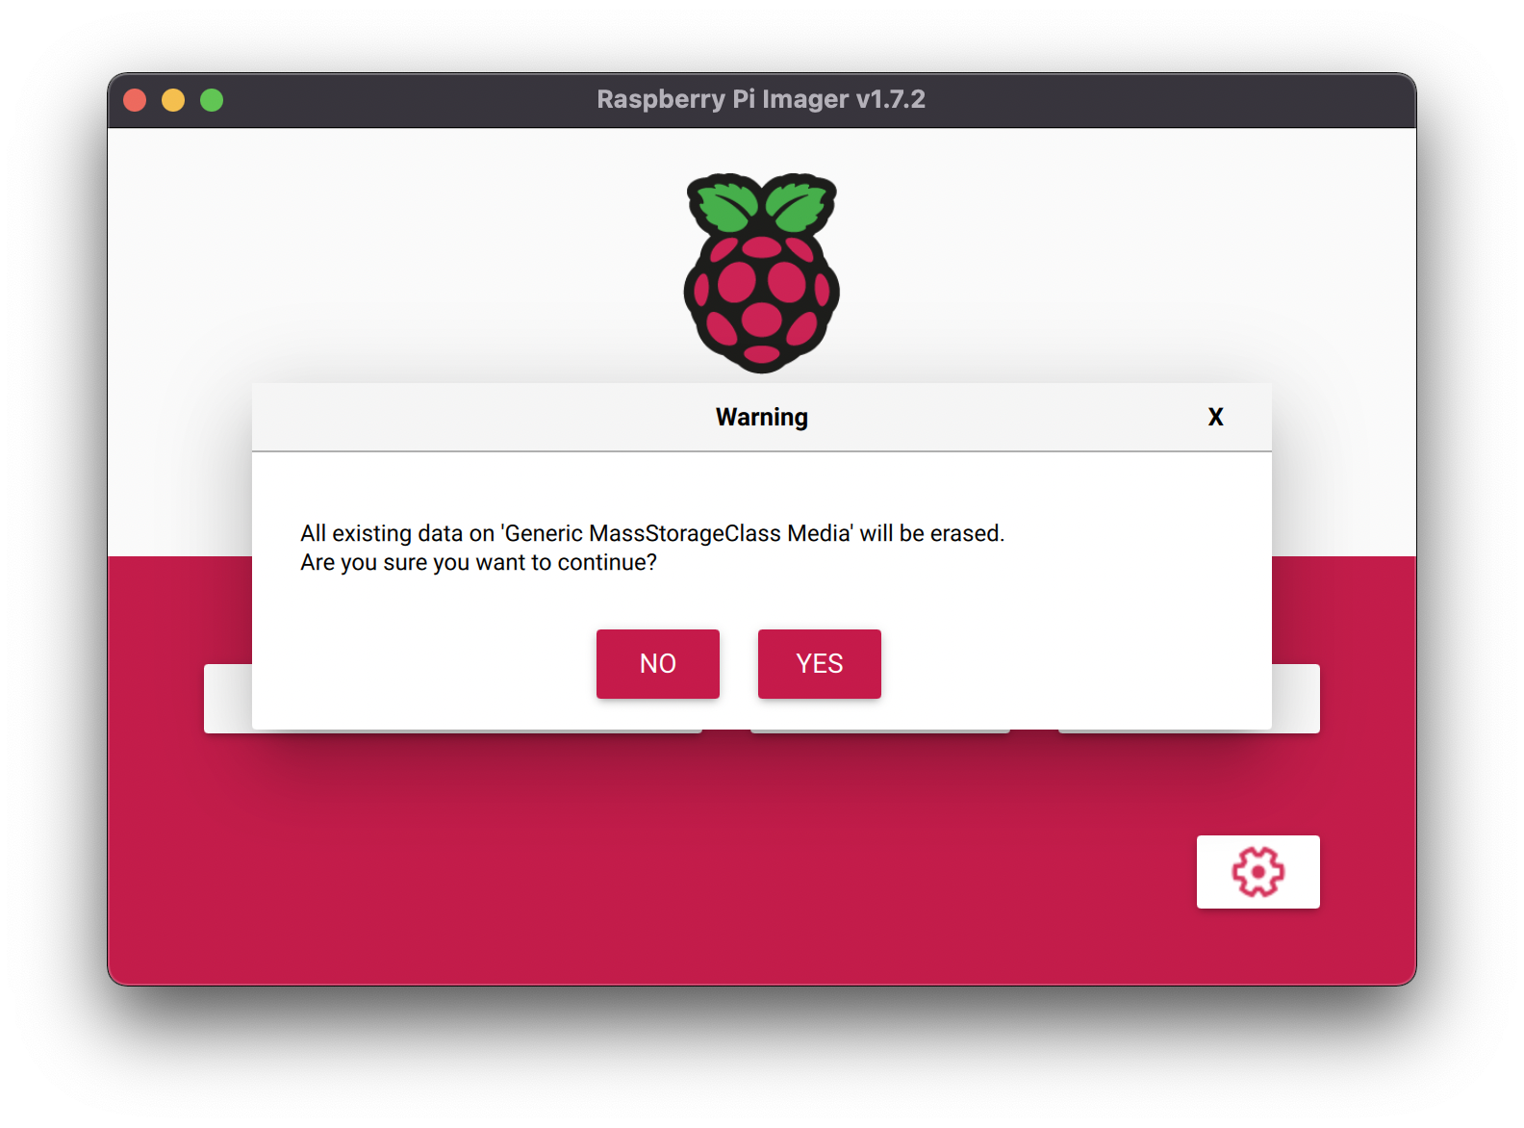Screen dimensions: 1524x1128
Task: Zoom the window using green button
Action: (212, 100)
